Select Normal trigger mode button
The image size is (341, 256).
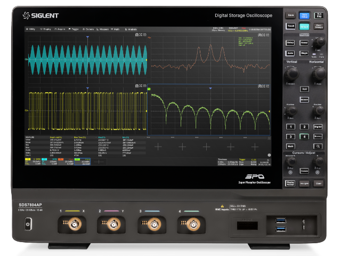[x=304, y=43]
